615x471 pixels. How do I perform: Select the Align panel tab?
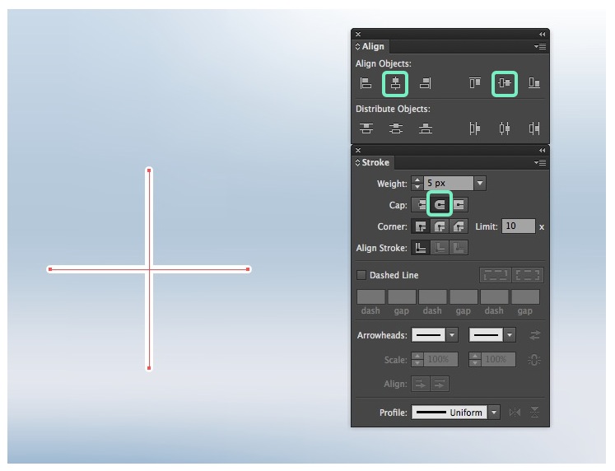point(370,46)
